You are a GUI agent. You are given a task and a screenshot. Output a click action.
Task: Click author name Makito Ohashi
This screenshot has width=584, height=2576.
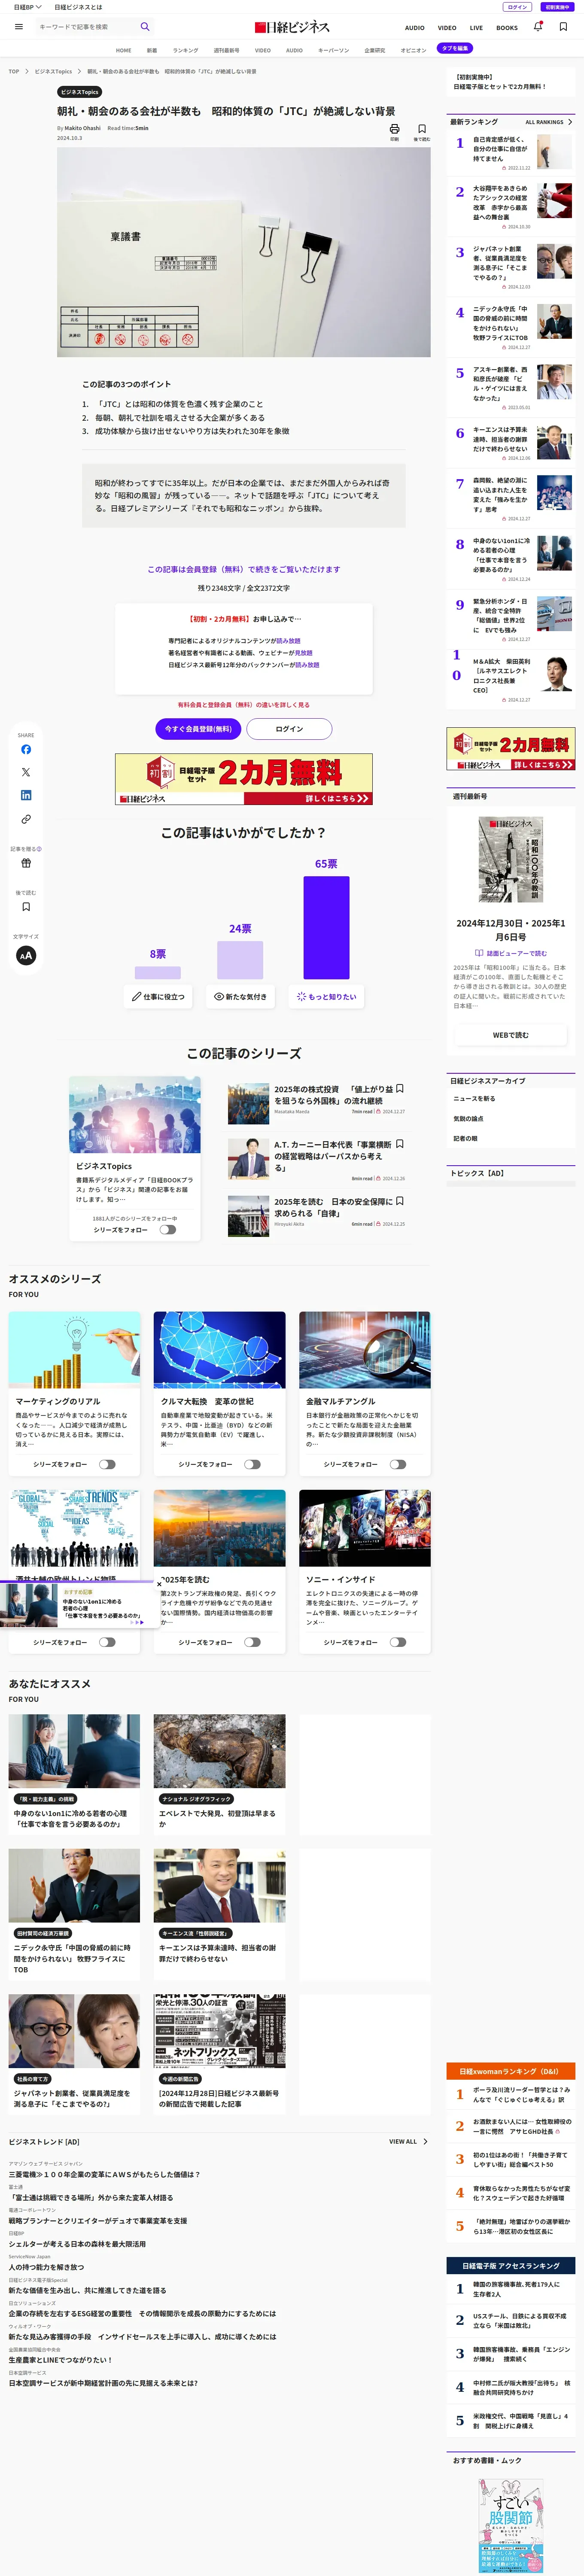pyautogui.click(x=82, y=128)
